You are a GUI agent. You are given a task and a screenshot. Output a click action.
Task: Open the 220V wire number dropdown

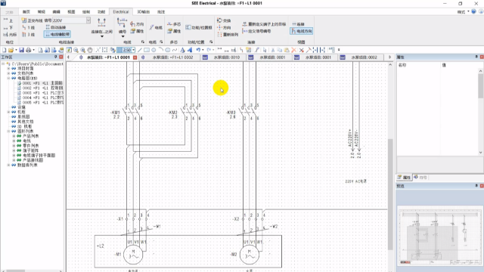(88, 20)
